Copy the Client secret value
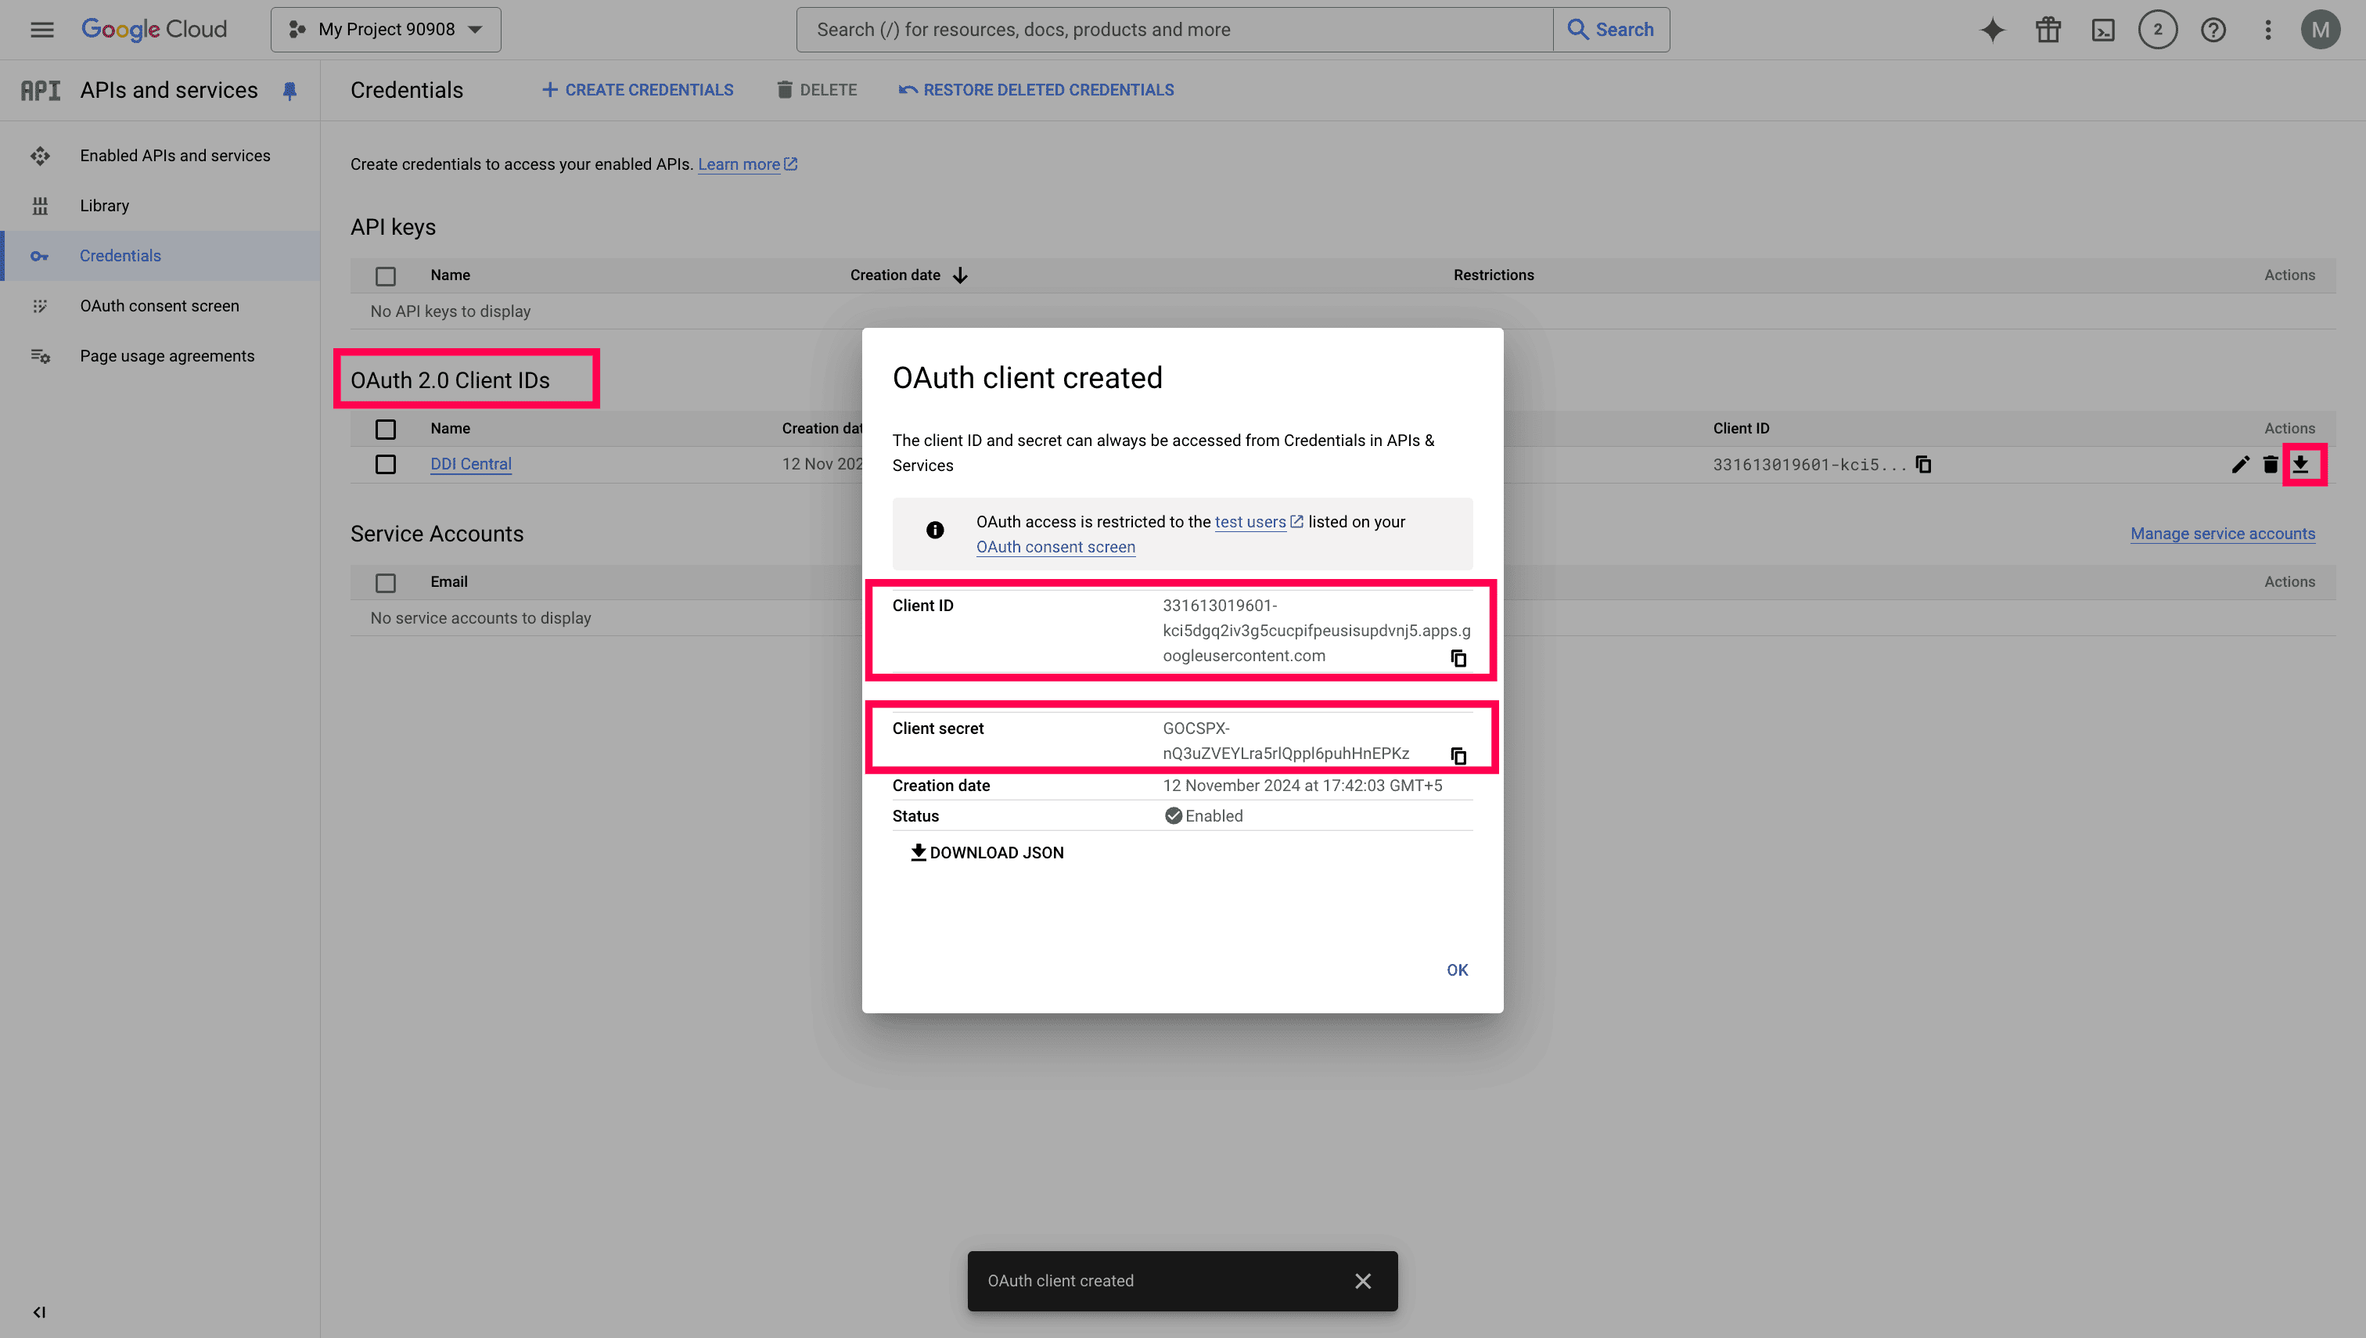Viewport: 2366px width, 1338px height. pyautogui.click(x=1458, y=755)
